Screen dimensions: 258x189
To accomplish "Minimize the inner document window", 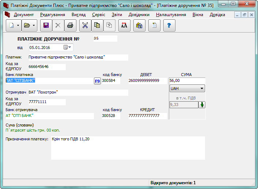I will [x=237, y=15].
